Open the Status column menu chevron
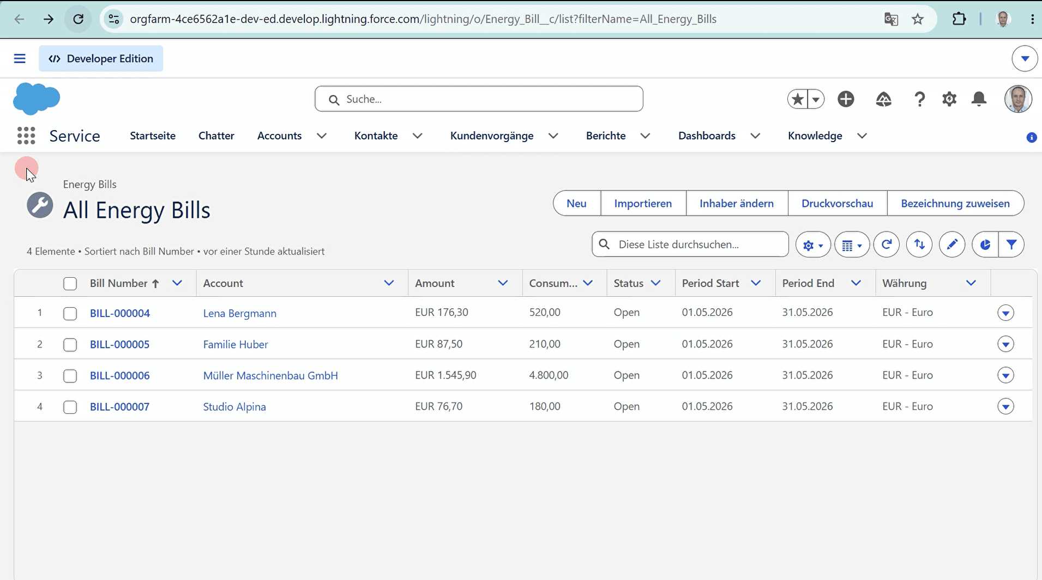The height and width of the screenshot is (580, 1042). coord(656,283)
